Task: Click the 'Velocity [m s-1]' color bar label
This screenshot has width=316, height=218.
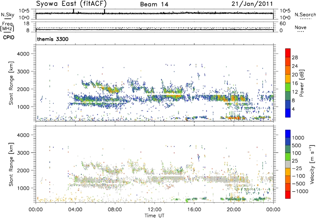Action: click(312, 164)
